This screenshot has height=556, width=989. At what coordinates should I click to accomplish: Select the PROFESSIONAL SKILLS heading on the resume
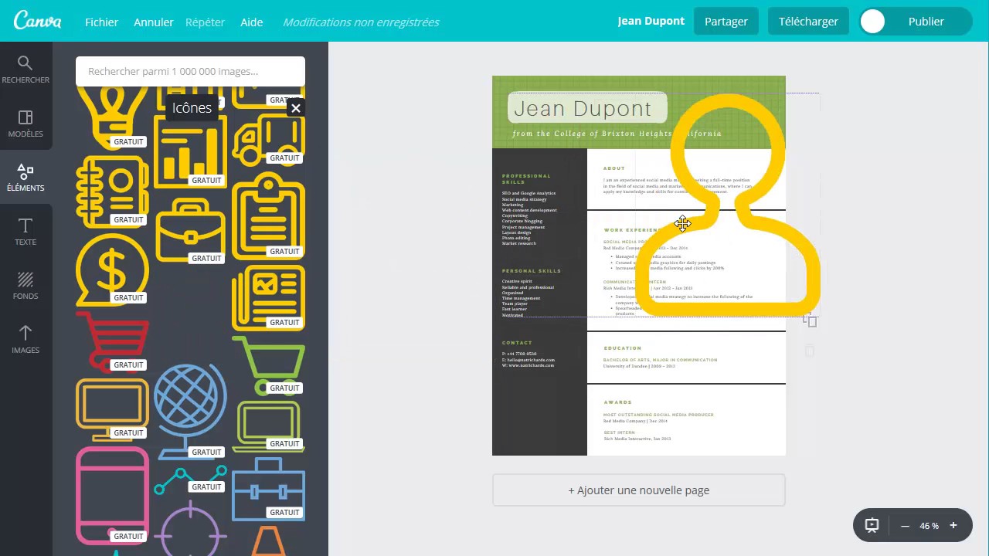click(x=526, y=179)
